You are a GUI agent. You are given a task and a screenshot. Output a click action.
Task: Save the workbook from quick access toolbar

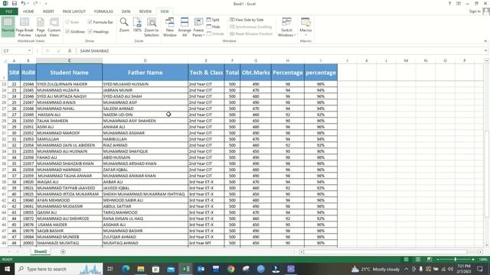click(15, 3)
